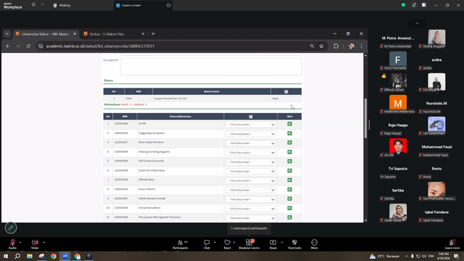464x261 pixels.
Task: Click the browser back arrow in the shared screen
Action: tap(8, 46)
